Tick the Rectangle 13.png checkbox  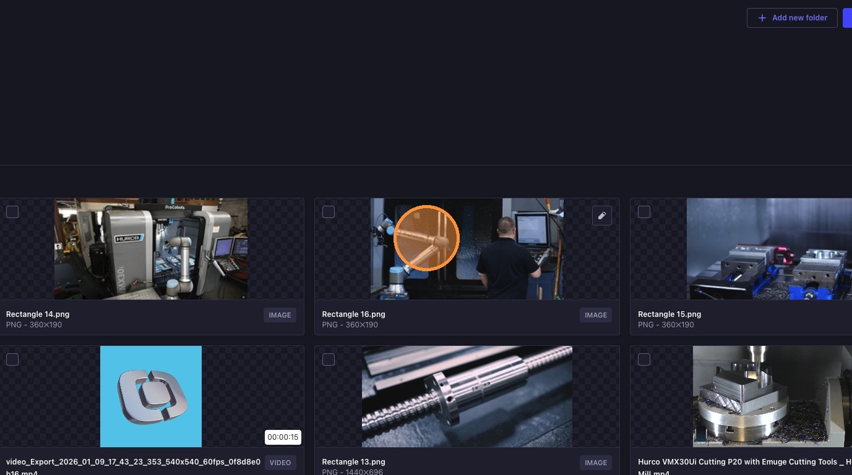tap(329, 359)
